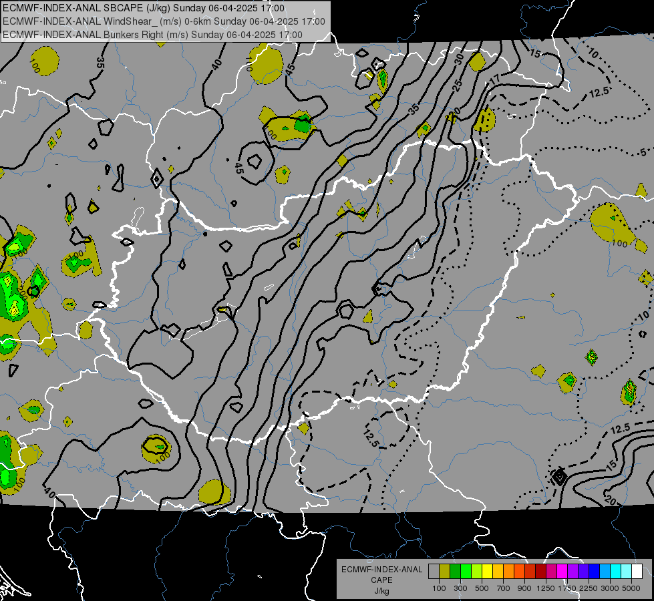Viewport: 654px width, 601px height.
Task: Click the legend J/kg unit label
Action: pyautogui.click(x=381, y=592)
